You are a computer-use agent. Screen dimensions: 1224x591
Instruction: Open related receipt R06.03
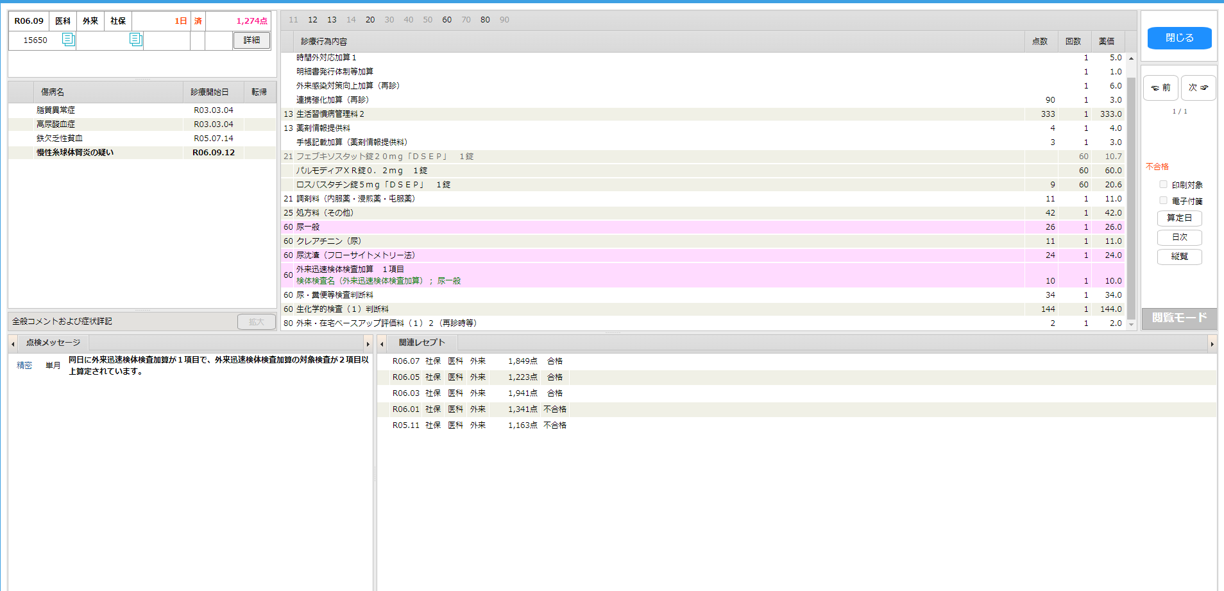point(797,393)
